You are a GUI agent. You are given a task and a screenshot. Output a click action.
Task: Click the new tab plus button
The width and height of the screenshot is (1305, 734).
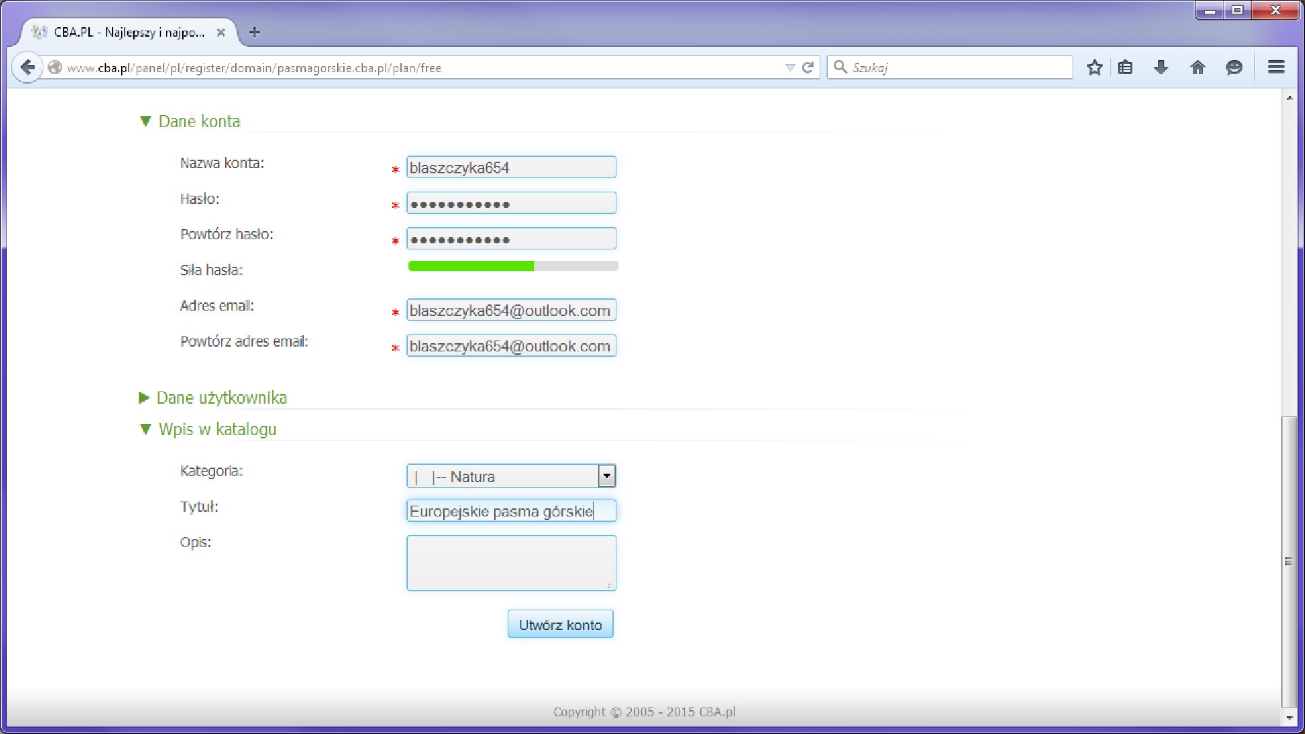click(x=255, y=32)
